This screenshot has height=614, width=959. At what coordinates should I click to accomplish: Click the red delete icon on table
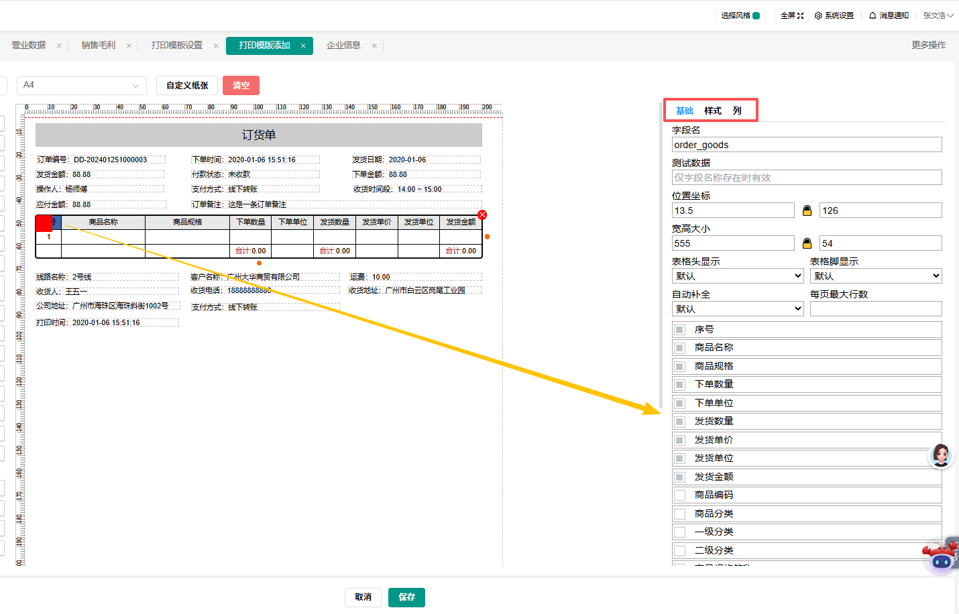click(x=482, y=215)
